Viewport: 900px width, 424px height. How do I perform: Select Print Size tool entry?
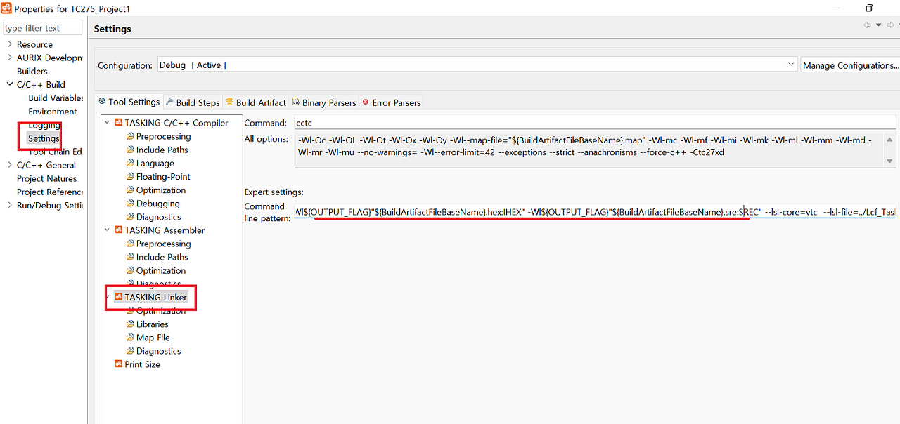click(x=143, y=364)
